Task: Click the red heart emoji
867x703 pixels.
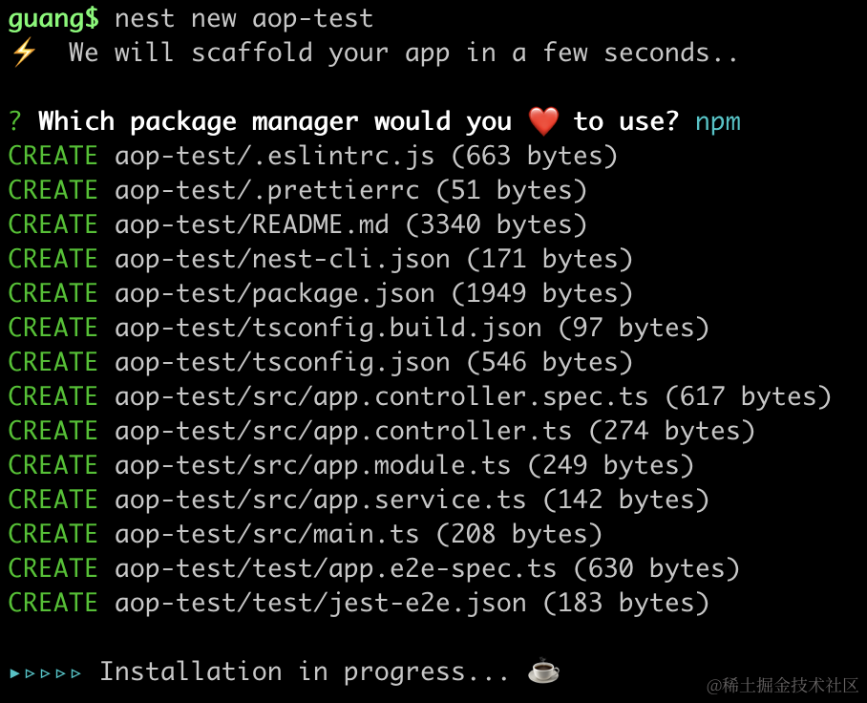Action: click(542, 121)
